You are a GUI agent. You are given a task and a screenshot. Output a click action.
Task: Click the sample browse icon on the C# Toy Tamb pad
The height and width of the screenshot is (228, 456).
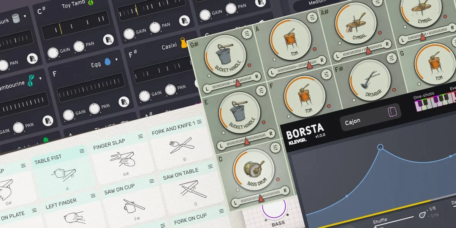[108, 39]
